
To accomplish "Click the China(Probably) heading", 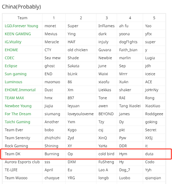I will (x=21, y=7).
